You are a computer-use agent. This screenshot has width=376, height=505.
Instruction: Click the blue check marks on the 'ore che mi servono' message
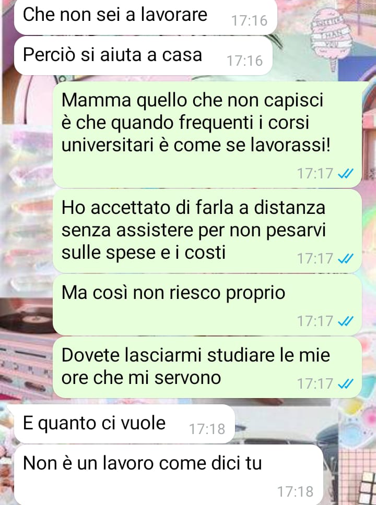tap(345, 383)
